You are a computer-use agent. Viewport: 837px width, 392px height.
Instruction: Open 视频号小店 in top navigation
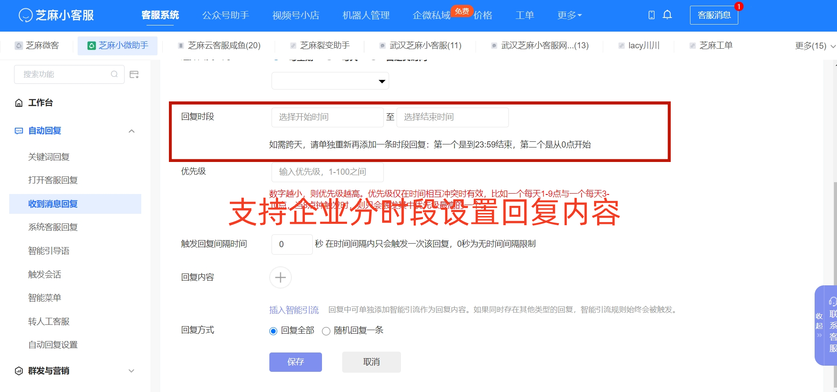(x=296, y=15)
